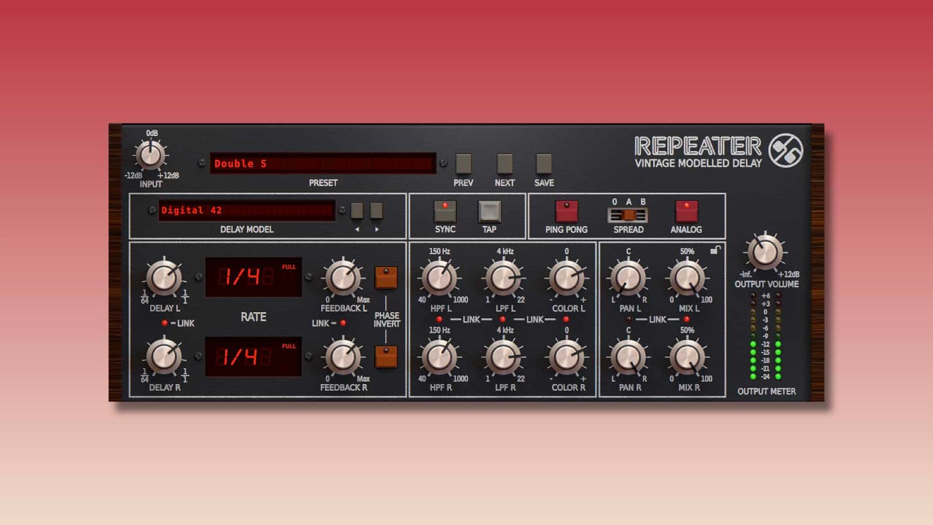Toggle the LPF link LED
Screen dimensions: 933x525
tap(503, 319)
